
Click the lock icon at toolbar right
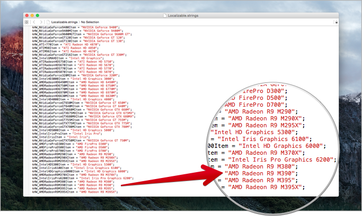point(337,22)
